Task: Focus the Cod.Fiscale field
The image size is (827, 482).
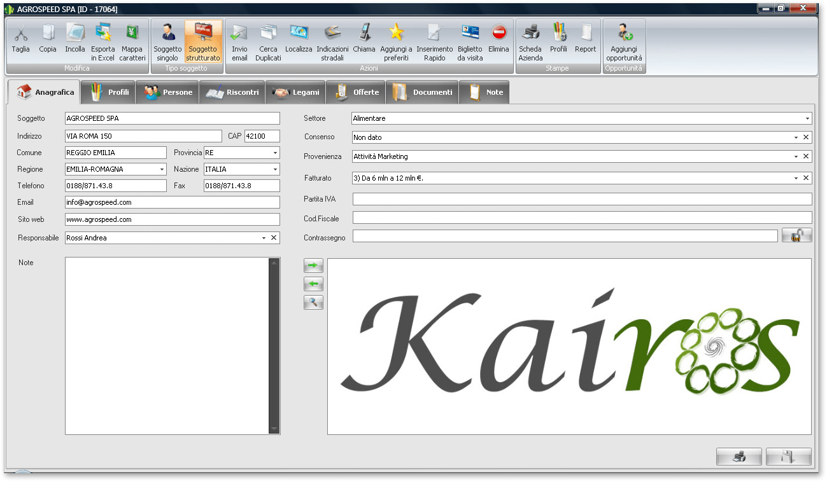Action: point(583,218)
